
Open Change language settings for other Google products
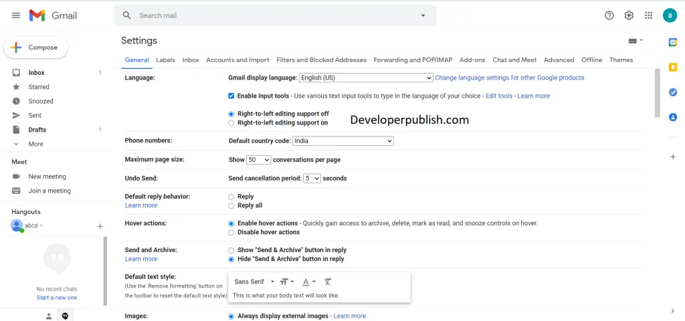[x=509, y=78]
